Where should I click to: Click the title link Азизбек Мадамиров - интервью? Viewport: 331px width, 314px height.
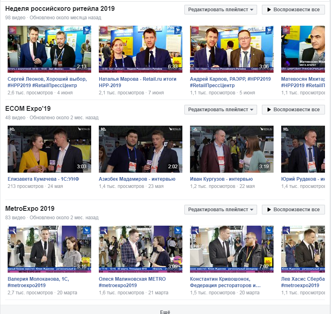click(137, 179)
